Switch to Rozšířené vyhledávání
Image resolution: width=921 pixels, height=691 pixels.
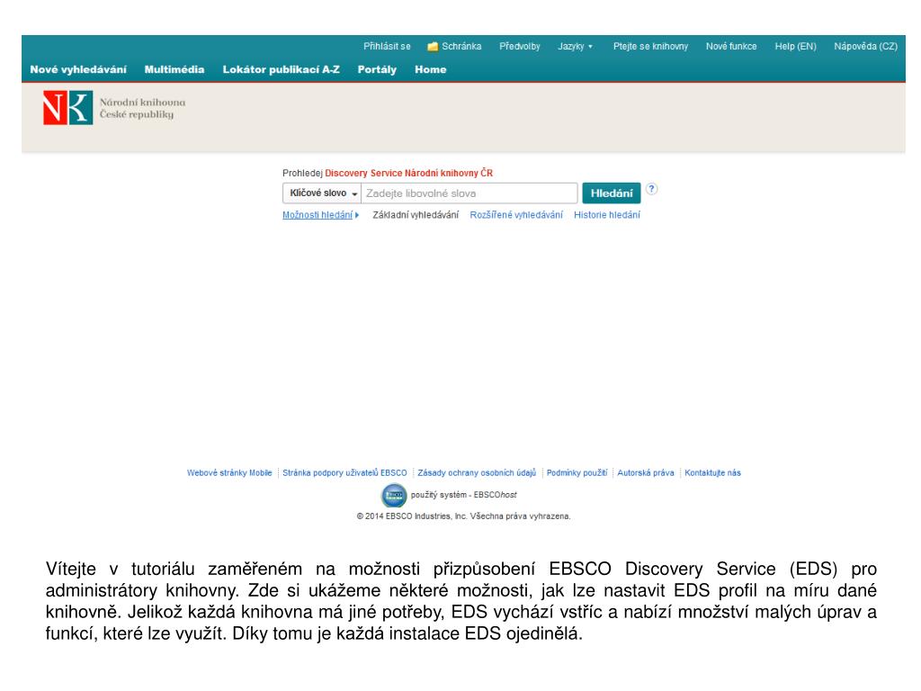click(516, 215)
